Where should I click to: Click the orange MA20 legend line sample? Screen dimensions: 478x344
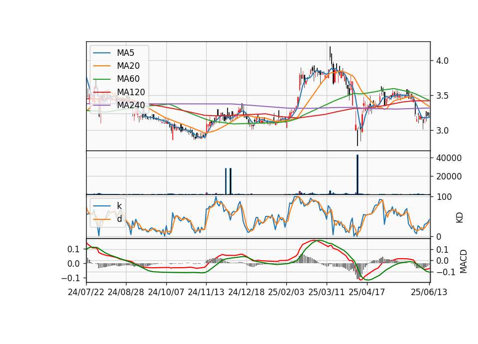pyautogui.click(x=102, y=66)
